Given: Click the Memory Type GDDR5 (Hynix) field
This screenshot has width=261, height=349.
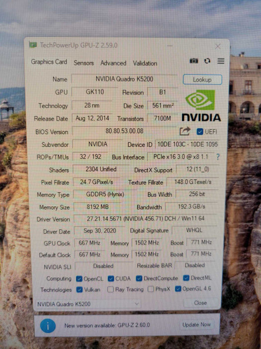Looking at the screenshot, I should [x=105, y=194].
